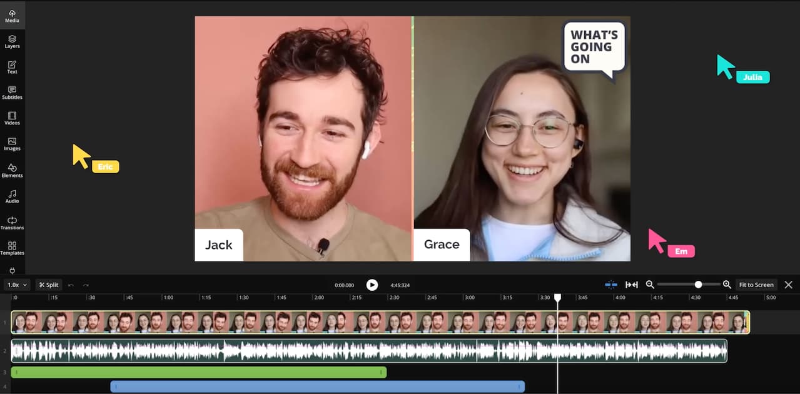The image size is (800, 394).
Task: Click the 0:00.000 current time display
Action: coord(344,285)
